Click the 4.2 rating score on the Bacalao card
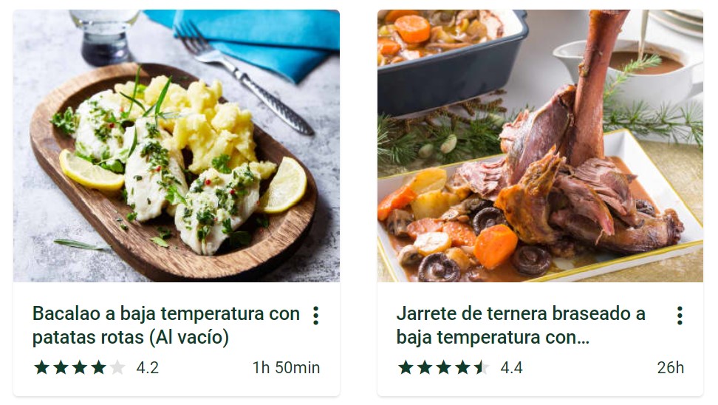Image resolution: width=718 pixels, height=405 pixels. point(148,368)
